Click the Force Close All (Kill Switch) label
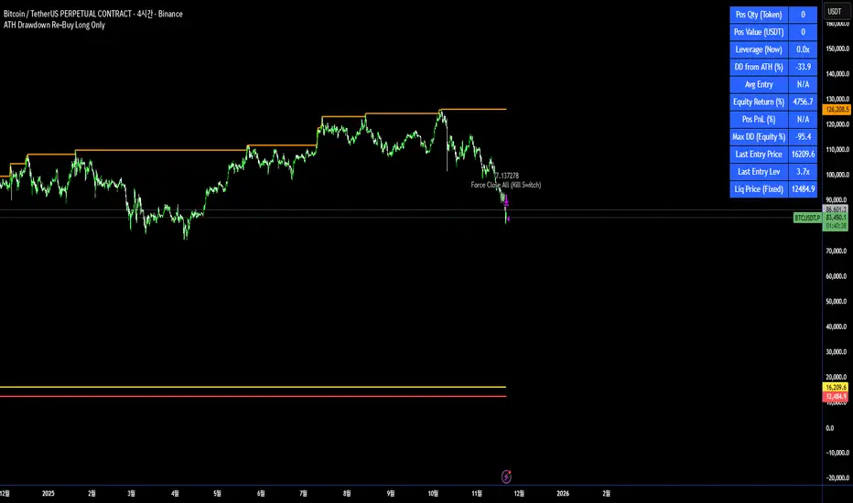The height and width of the screenshot is (503, 853). pyautogui.click(x=506, y=185)
